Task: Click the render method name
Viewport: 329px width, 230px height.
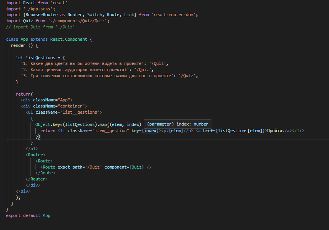Action: click(x=18, y=45)
